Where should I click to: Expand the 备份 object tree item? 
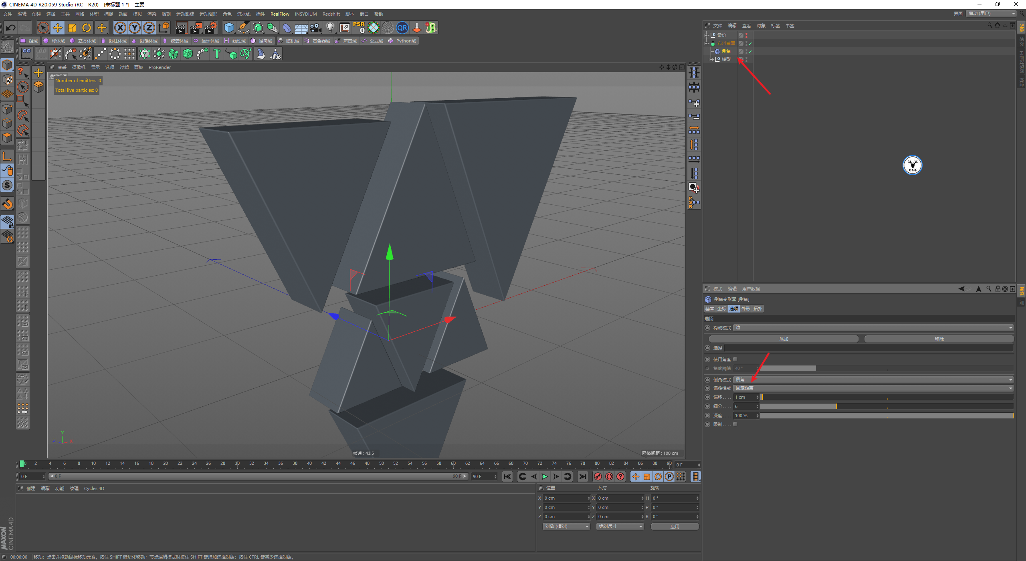pyautogui.click(x=707, y=35)
